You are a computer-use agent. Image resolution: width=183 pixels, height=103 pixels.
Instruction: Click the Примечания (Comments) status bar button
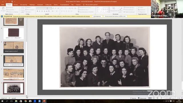click(142, 98)
